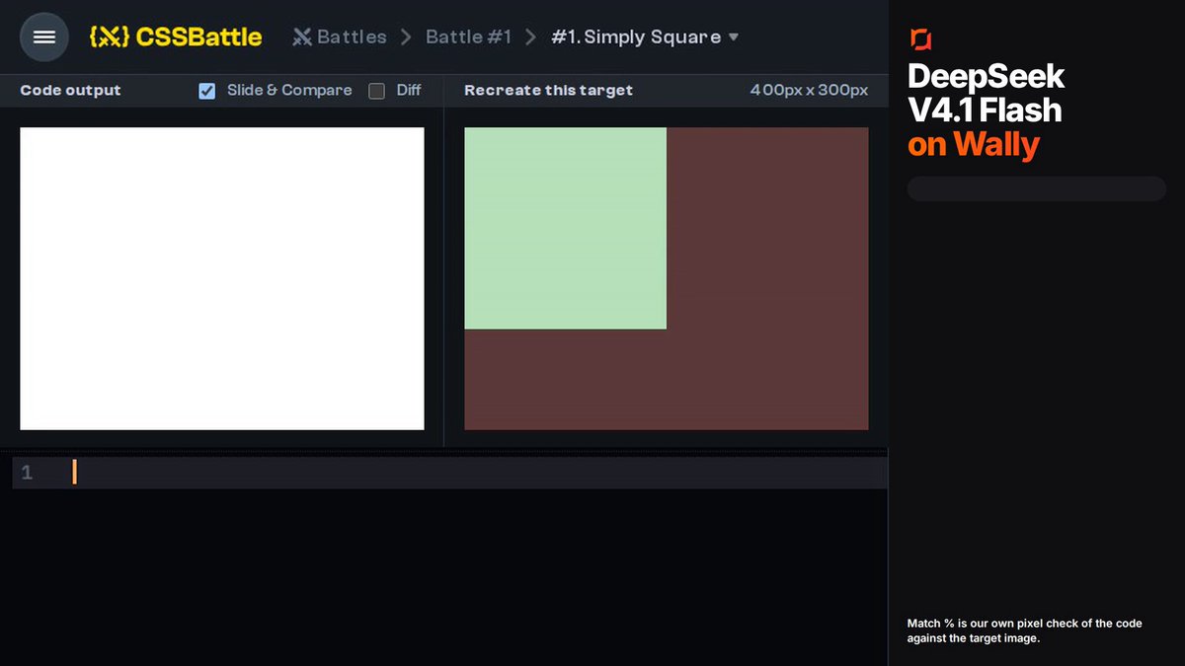Click the white code output preview
This screenshot has width=1185, height=666.
(x=222, y=278)
